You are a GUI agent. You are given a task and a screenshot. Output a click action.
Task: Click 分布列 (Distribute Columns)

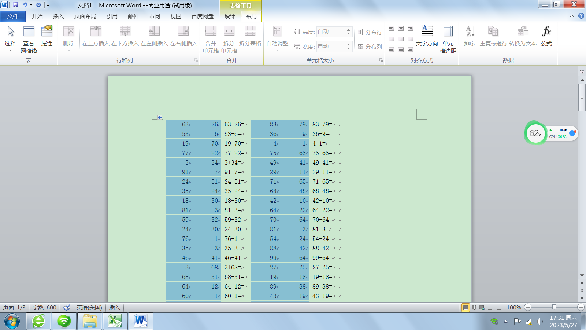pyautogui.click(x=370, y=47)
